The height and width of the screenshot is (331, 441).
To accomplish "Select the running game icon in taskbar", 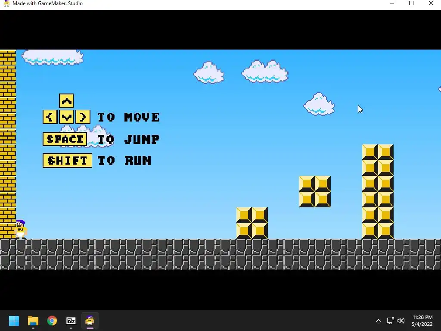I will pos(90,321).
